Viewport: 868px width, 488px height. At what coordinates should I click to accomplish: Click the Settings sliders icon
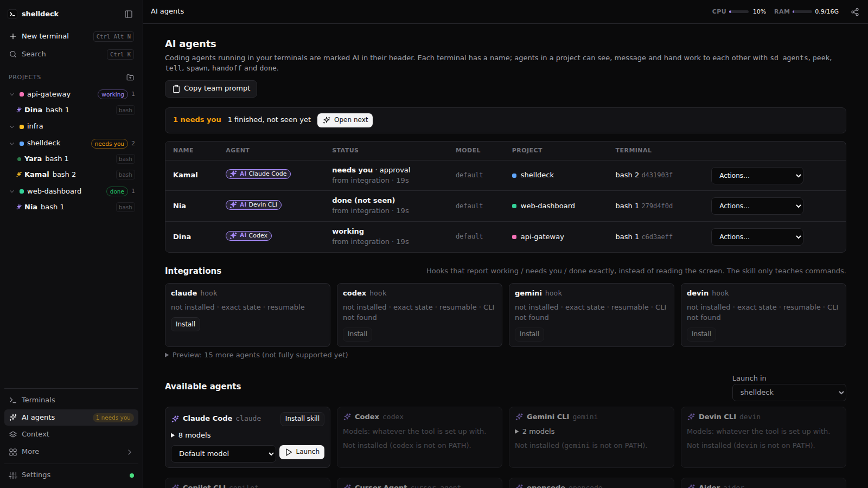(13, 475)
